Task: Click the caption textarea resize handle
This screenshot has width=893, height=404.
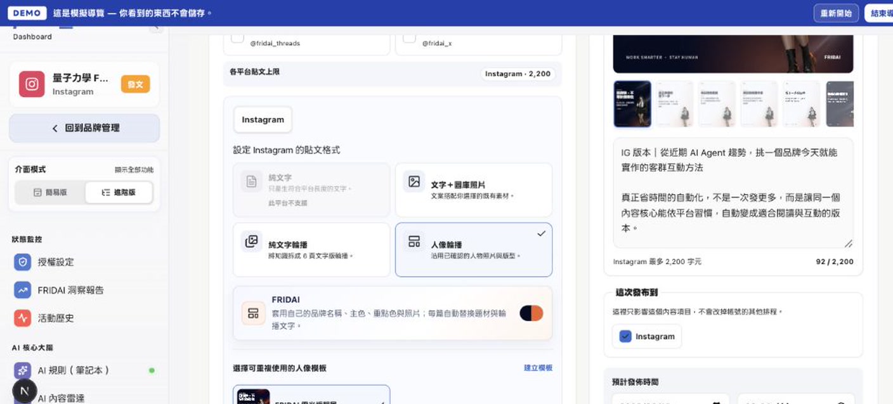Action: click(848, 243)
